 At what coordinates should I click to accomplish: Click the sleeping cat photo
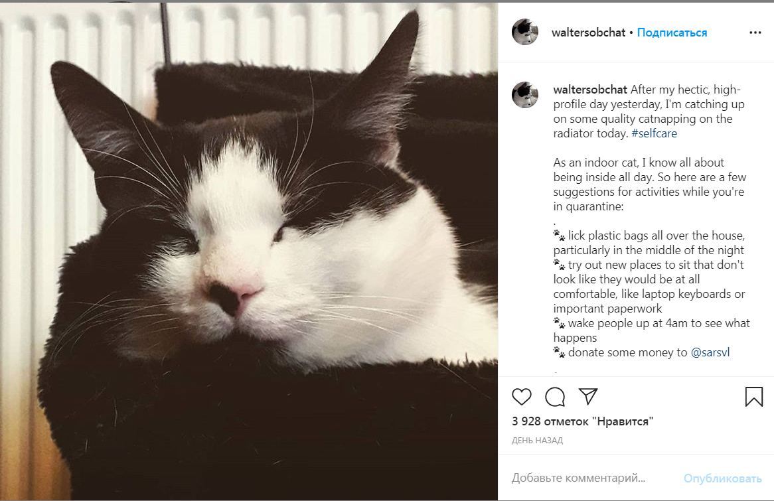coord(249,251)
